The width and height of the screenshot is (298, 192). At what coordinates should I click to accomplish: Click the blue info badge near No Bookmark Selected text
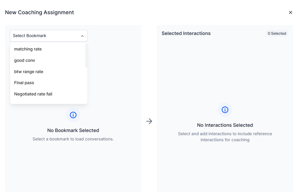tap(73, 115)
